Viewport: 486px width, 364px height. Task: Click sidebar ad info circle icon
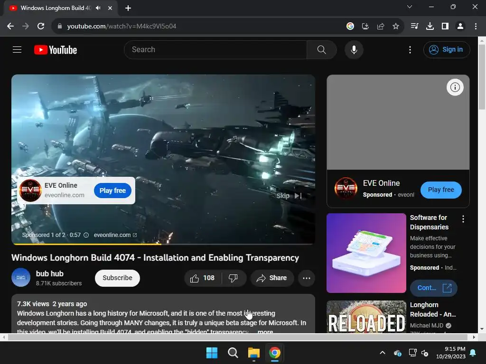click(455, 87)
